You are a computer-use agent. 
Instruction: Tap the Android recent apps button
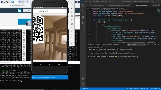[59, 64]
